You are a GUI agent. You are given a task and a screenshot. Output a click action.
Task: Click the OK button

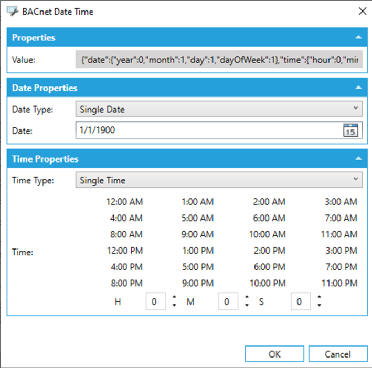[x=274, y=354]
